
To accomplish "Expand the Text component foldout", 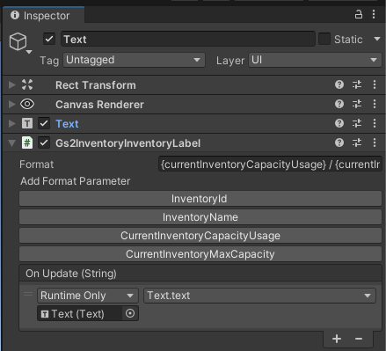I will click(11, 123).
